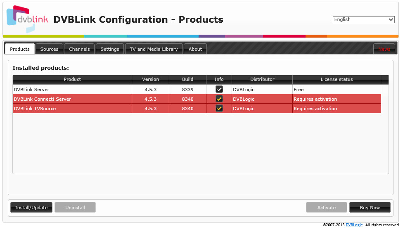Select the DVBLink Server product row

[72, 90]
